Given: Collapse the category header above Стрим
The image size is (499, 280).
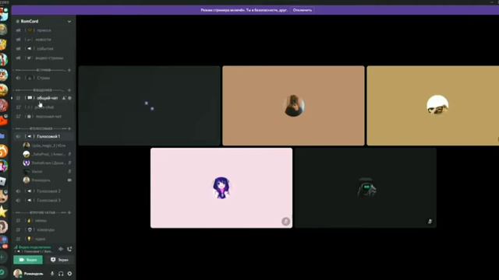Looking at the screenshot, I should pyautogui.click(x=41, y=70).
